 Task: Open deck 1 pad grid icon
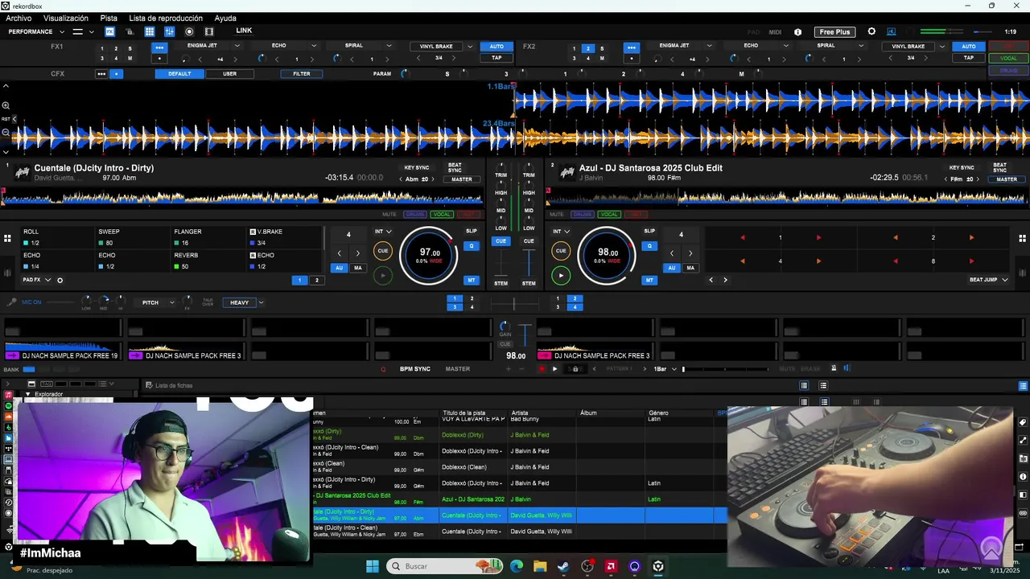(x=7, y=238)
